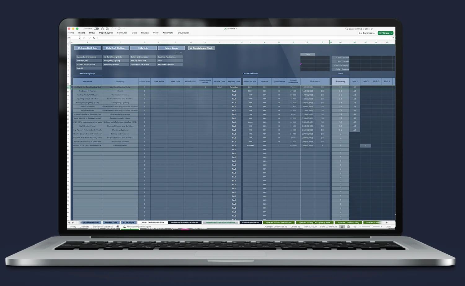Click the Hide Cash Outflows button
465x286 pixels.
pos(116,48)
